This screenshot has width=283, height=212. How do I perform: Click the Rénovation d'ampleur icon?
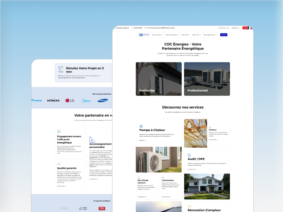(x=189, y=207)
